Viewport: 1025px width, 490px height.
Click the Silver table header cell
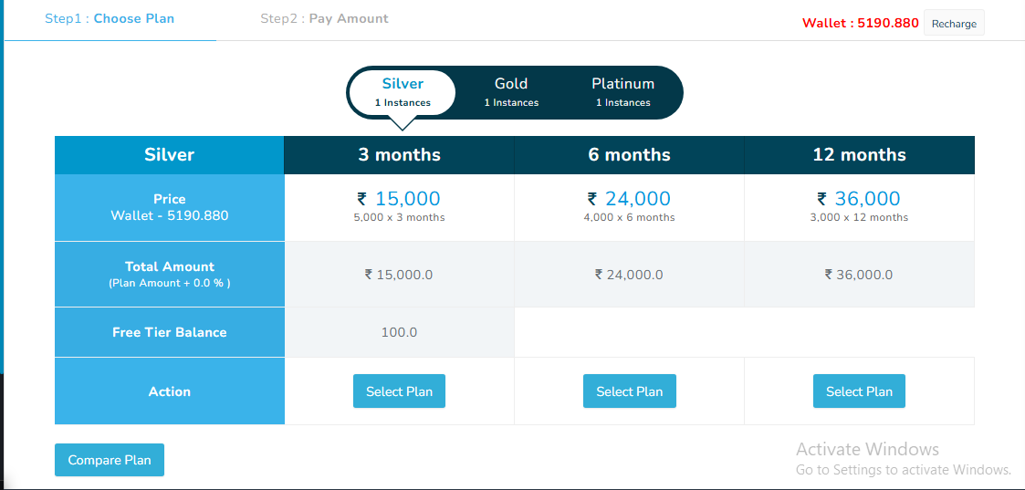[169, 155]
